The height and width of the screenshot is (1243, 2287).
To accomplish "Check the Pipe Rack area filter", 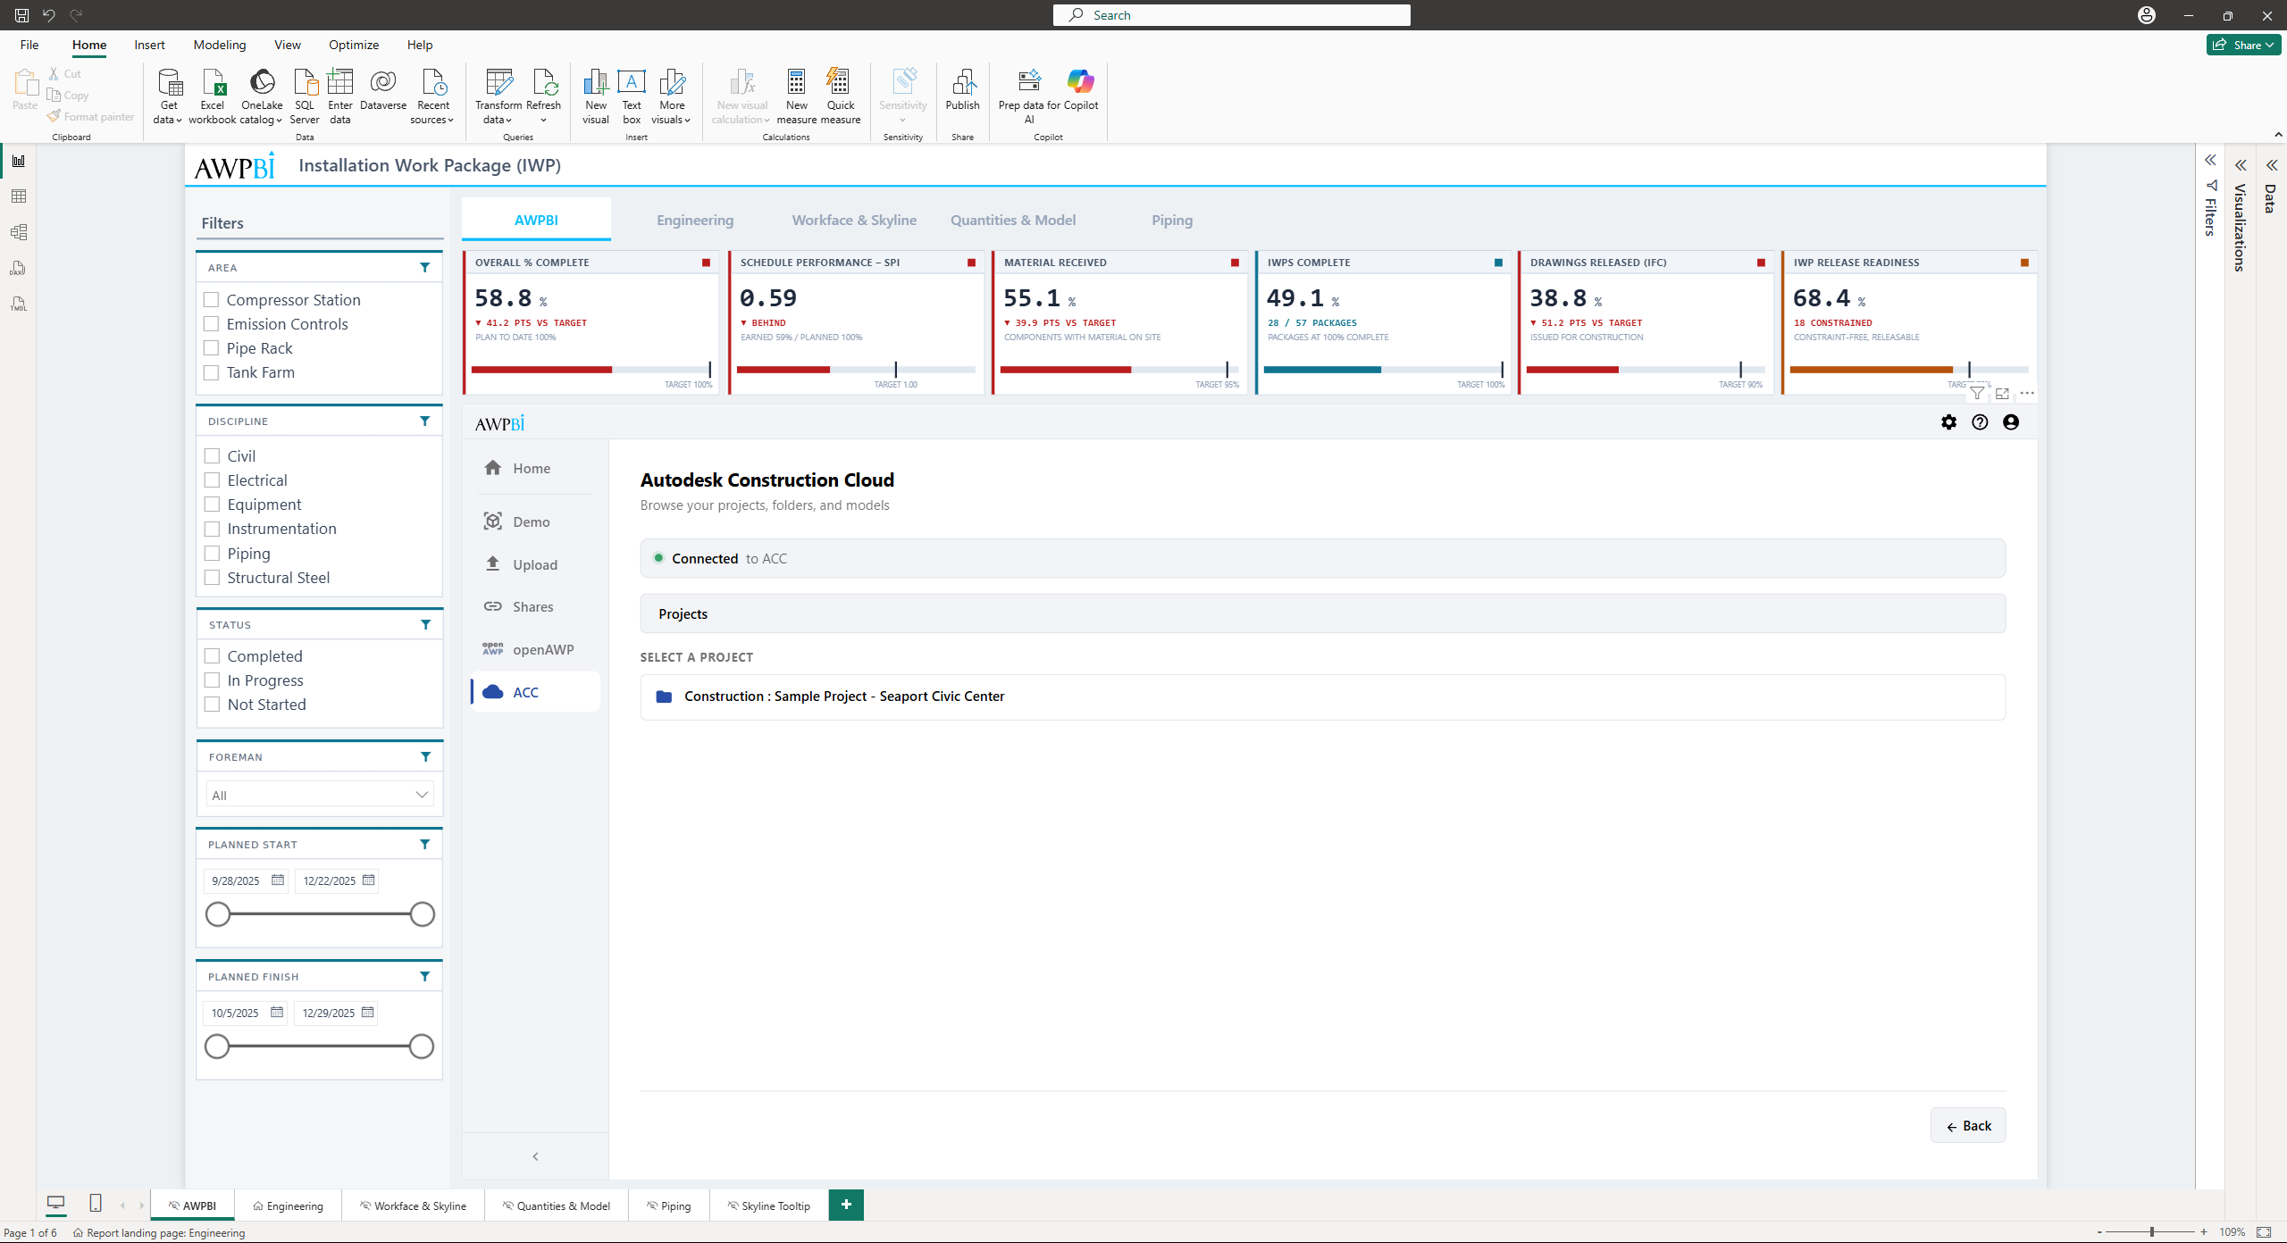I will (212, 348).
